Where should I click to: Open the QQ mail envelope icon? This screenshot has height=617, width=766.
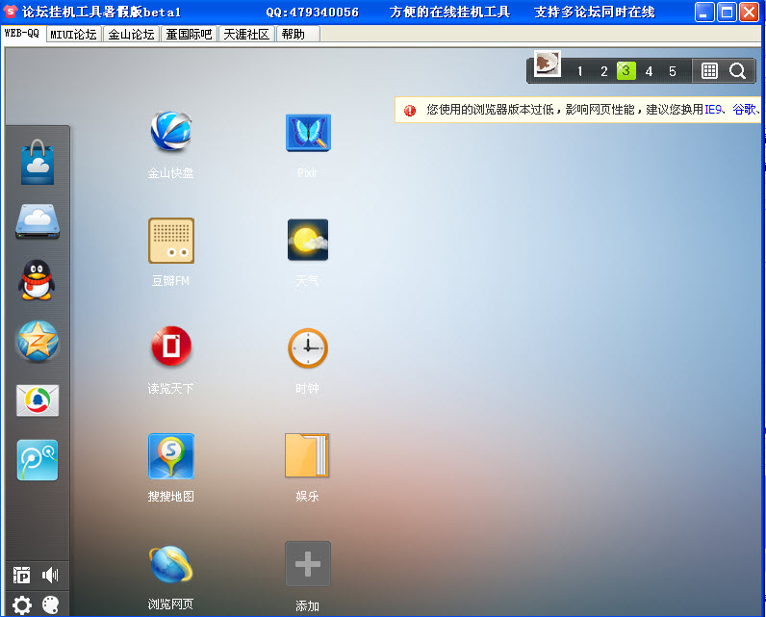(38, 400)
